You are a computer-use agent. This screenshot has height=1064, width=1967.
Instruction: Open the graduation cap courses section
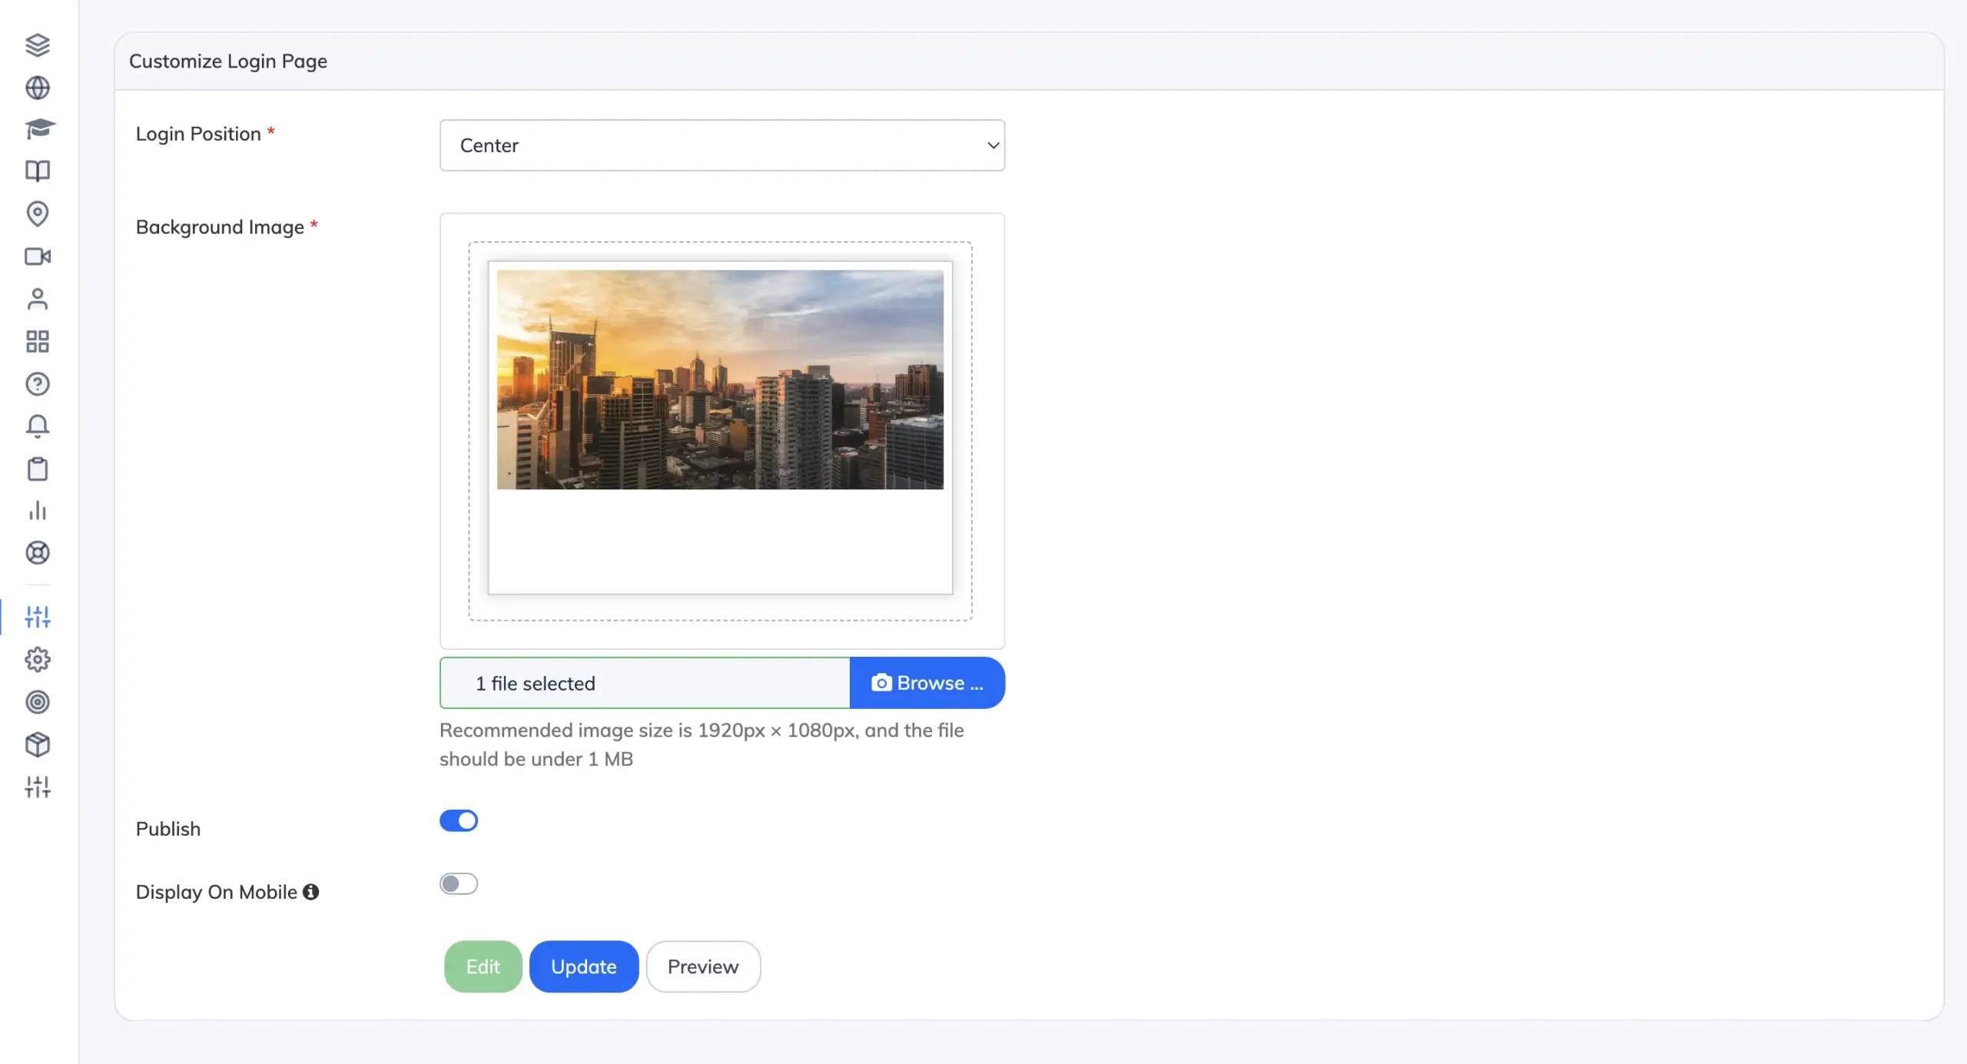coord(38,128)
